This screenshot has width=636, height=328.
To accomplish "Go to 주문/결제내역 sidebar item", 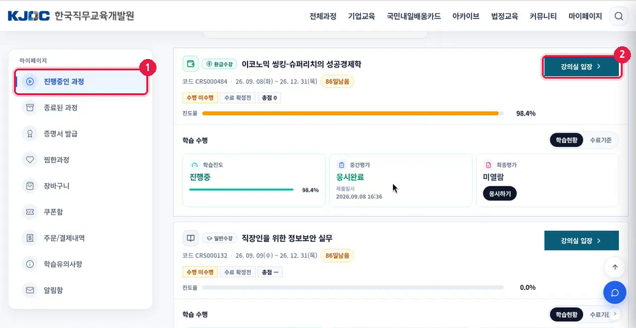I will (81, 238).
